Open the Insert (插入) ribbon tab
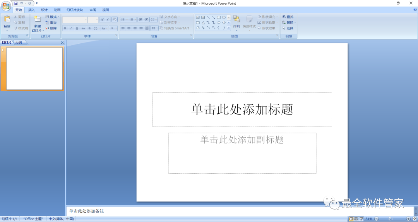Viewport: 418px width, 222px height. [x=31, y=10]
